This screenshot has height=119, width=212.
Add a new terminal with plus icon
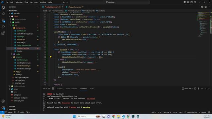click(190, 89)
